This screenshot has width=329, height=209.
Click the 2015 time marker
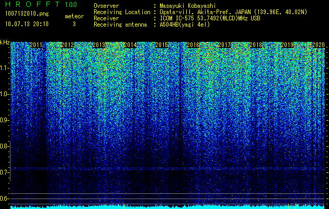(x=162, y=45)
